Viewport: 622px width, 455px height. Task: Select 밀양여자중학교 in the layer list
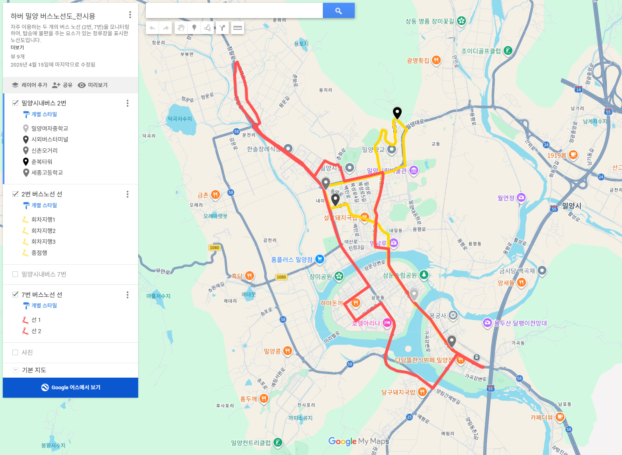[x=50, y=128]
